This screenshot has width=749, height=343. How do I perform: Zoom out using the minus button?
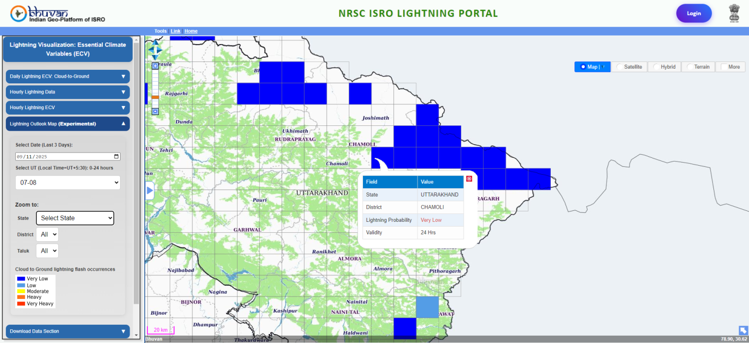[x=155, y=111]
